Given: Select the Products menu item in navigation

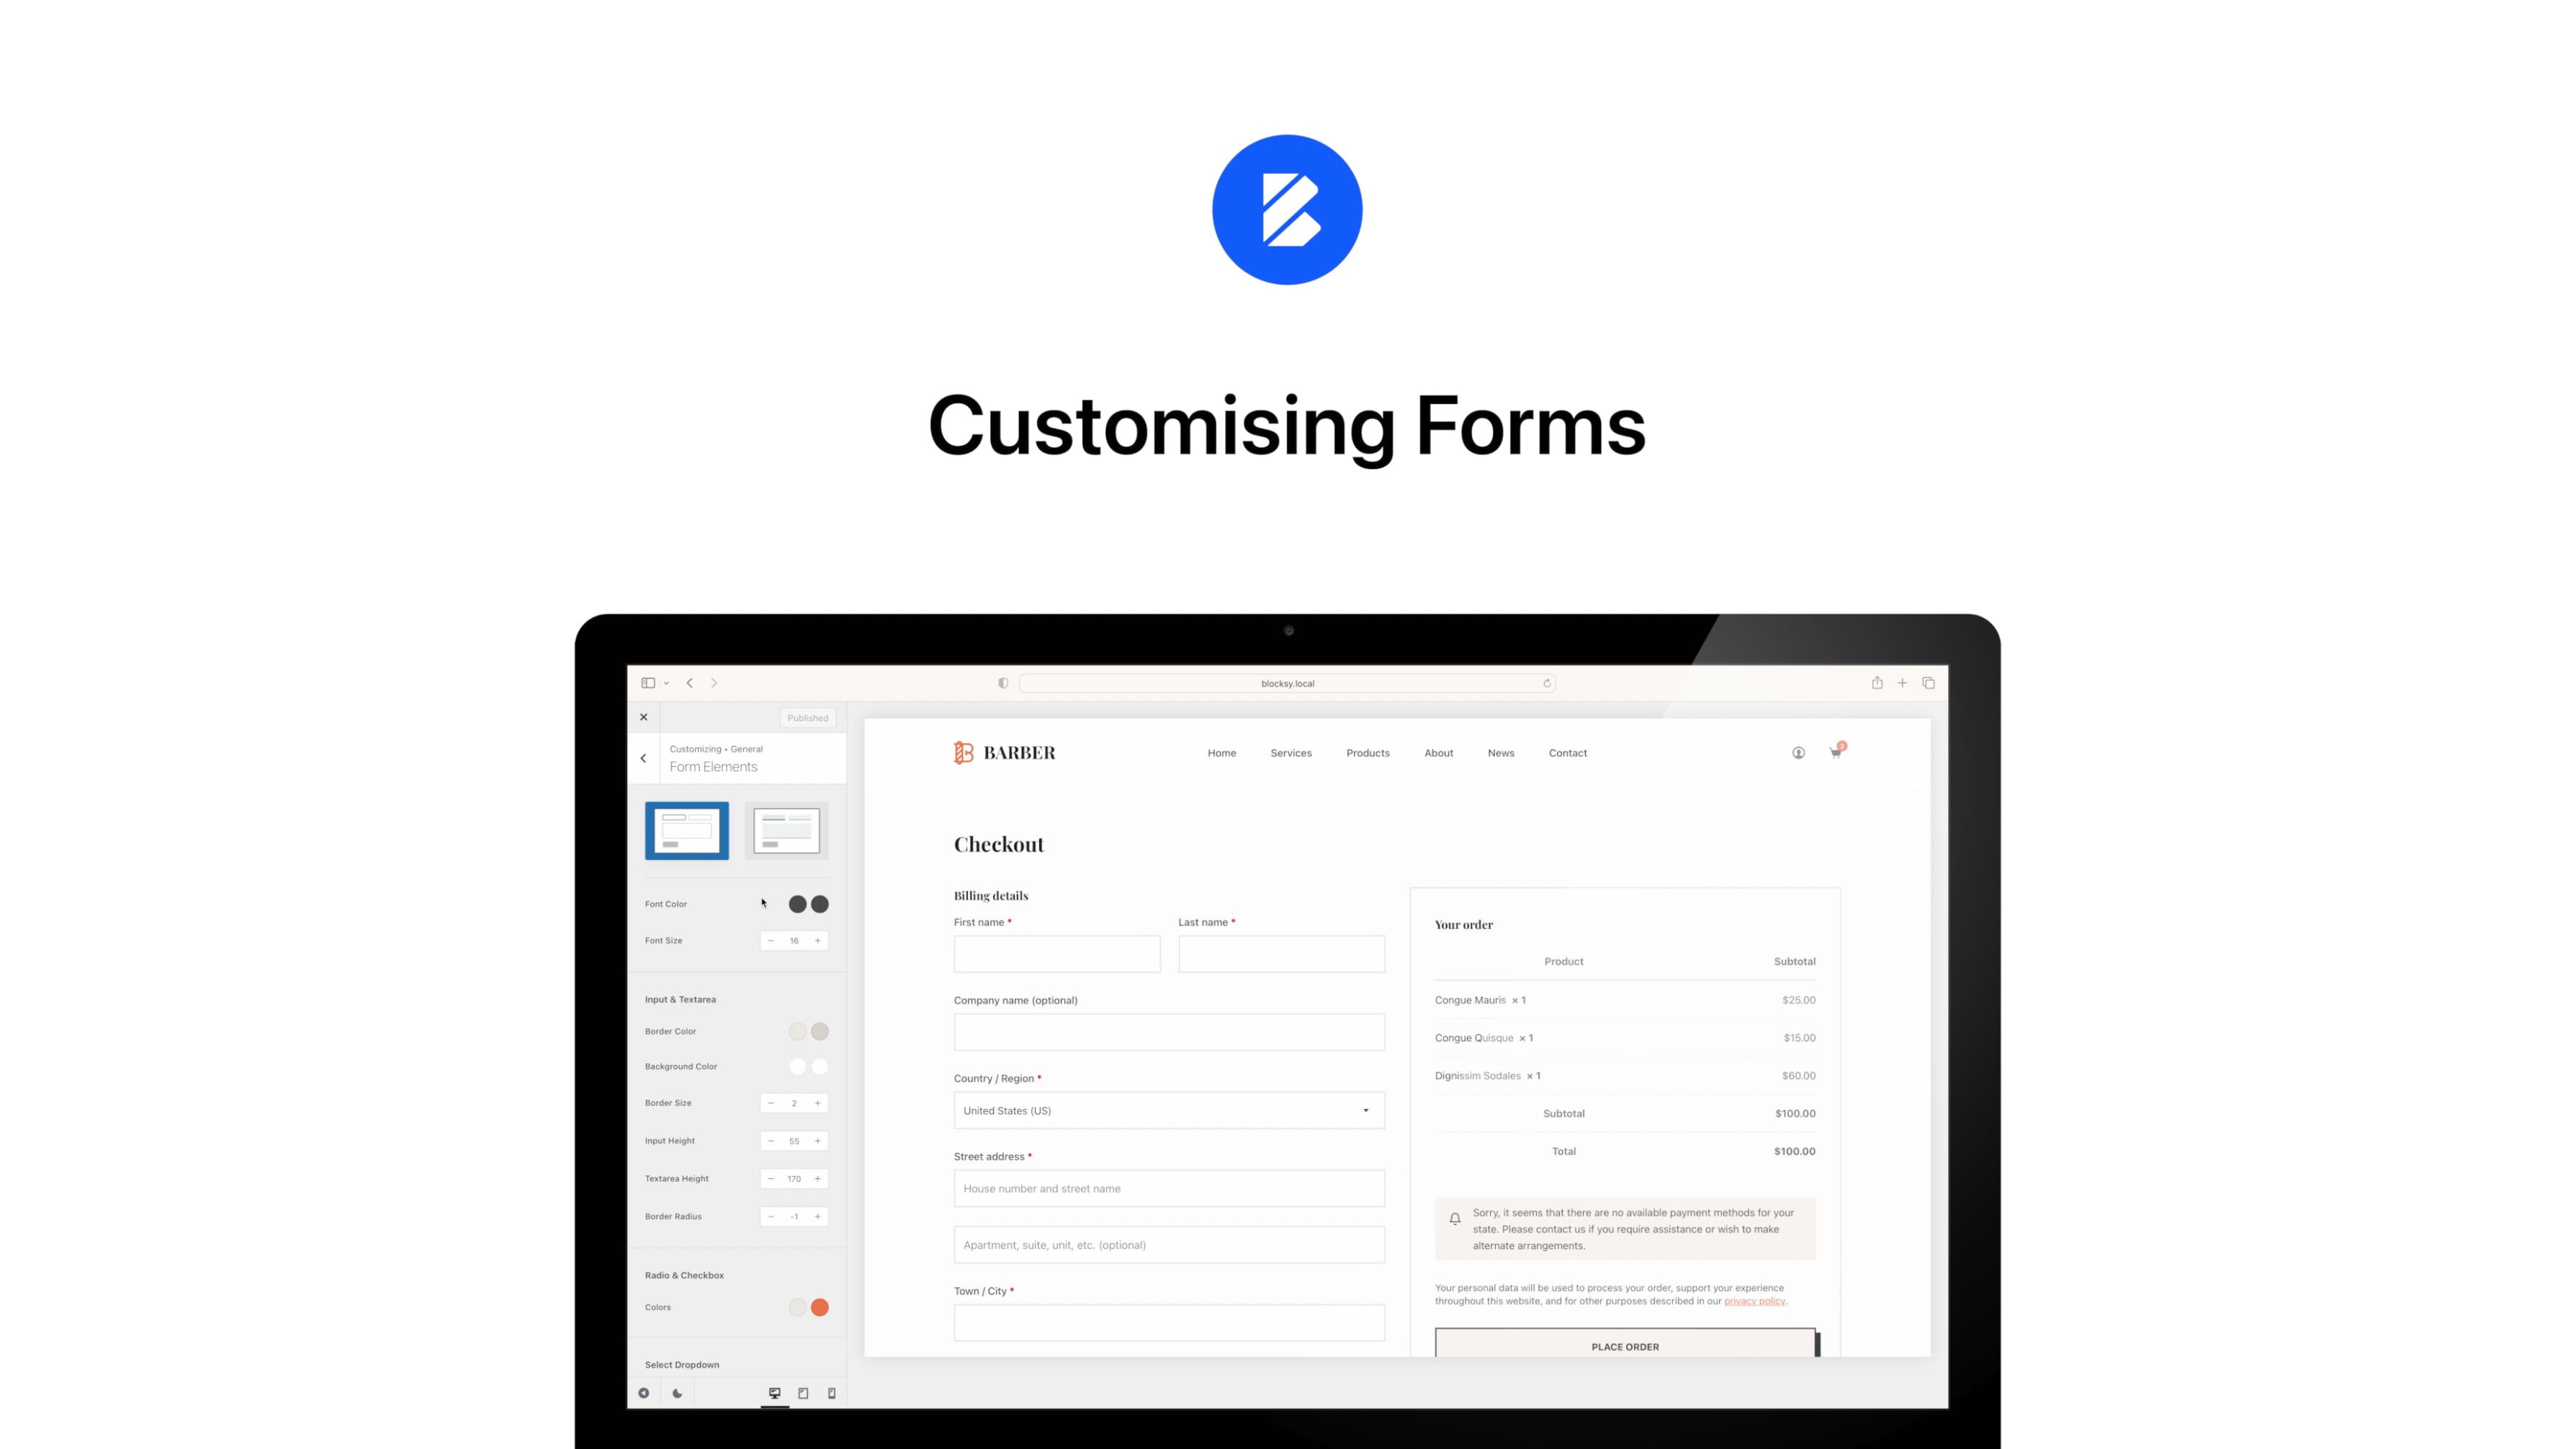Looking at the screenshot, I should pyautogui.click(x=1366, y=752).
